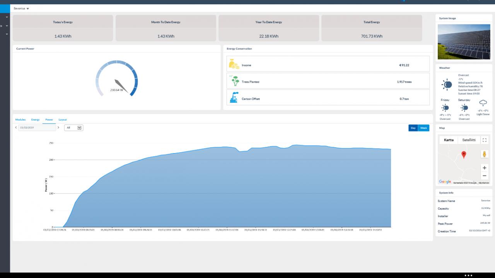The height and width of the screenshot is (278, 495).
Task: Open Street View pegman on map
Action: click(484, 154)
